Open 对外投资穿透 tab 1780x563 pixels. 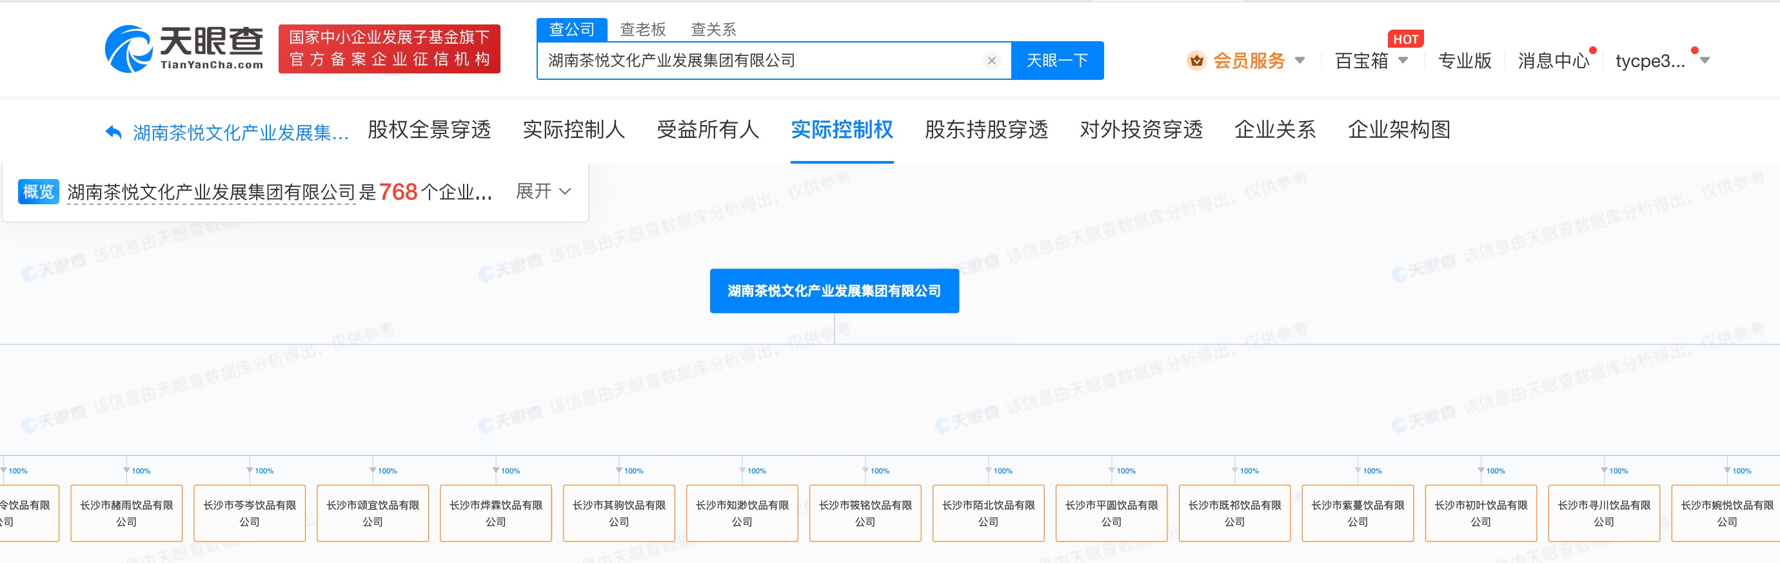(x=1141, y=129)
